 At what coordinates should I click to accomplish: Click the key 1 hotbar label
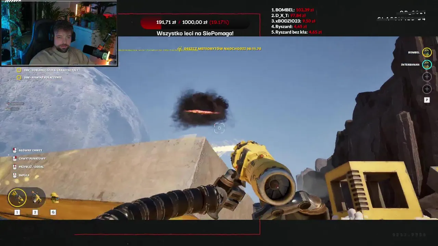[x=17, y=212]
